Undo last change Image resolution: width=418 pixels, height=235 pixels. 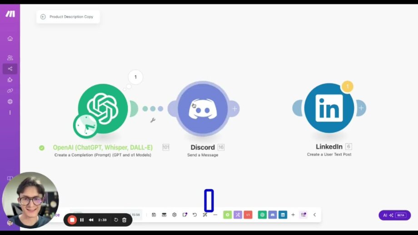[195, 215]
